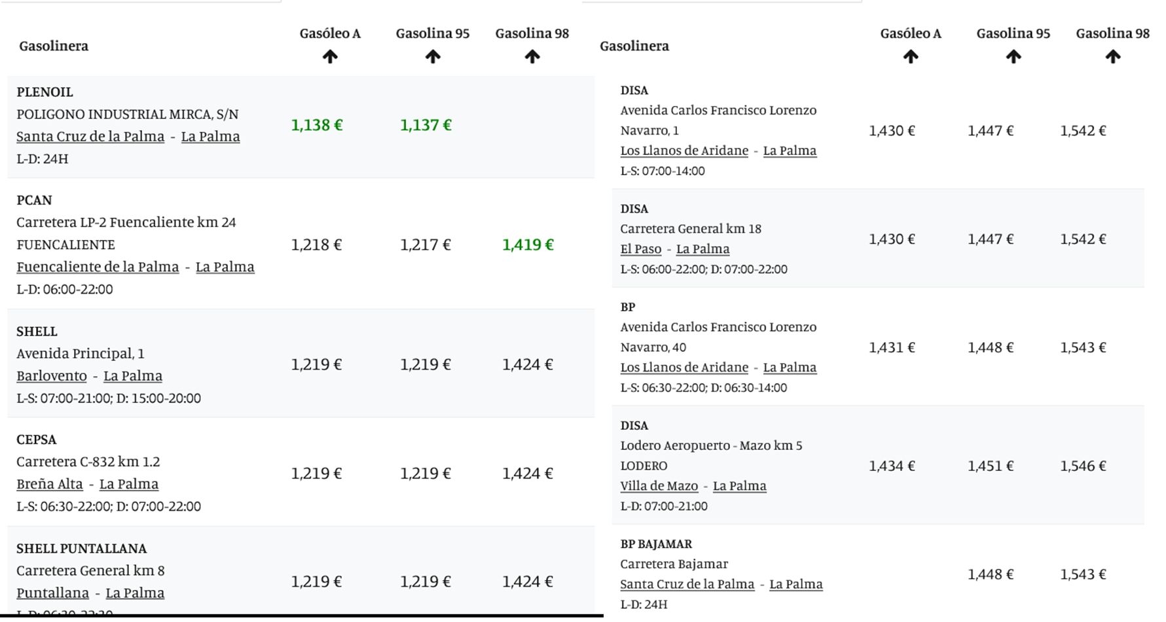Open Fuencaliente de la Palma link

pyautogui.click(x=98, y=267)
